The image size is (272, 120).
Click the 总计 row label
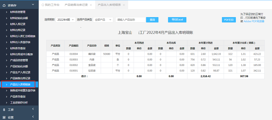pos(85,76)
